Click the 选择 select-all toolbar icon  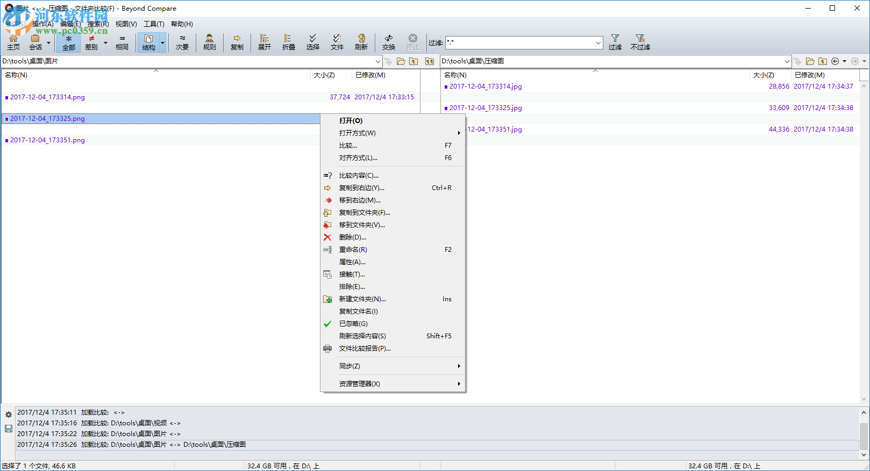[312, 38]
